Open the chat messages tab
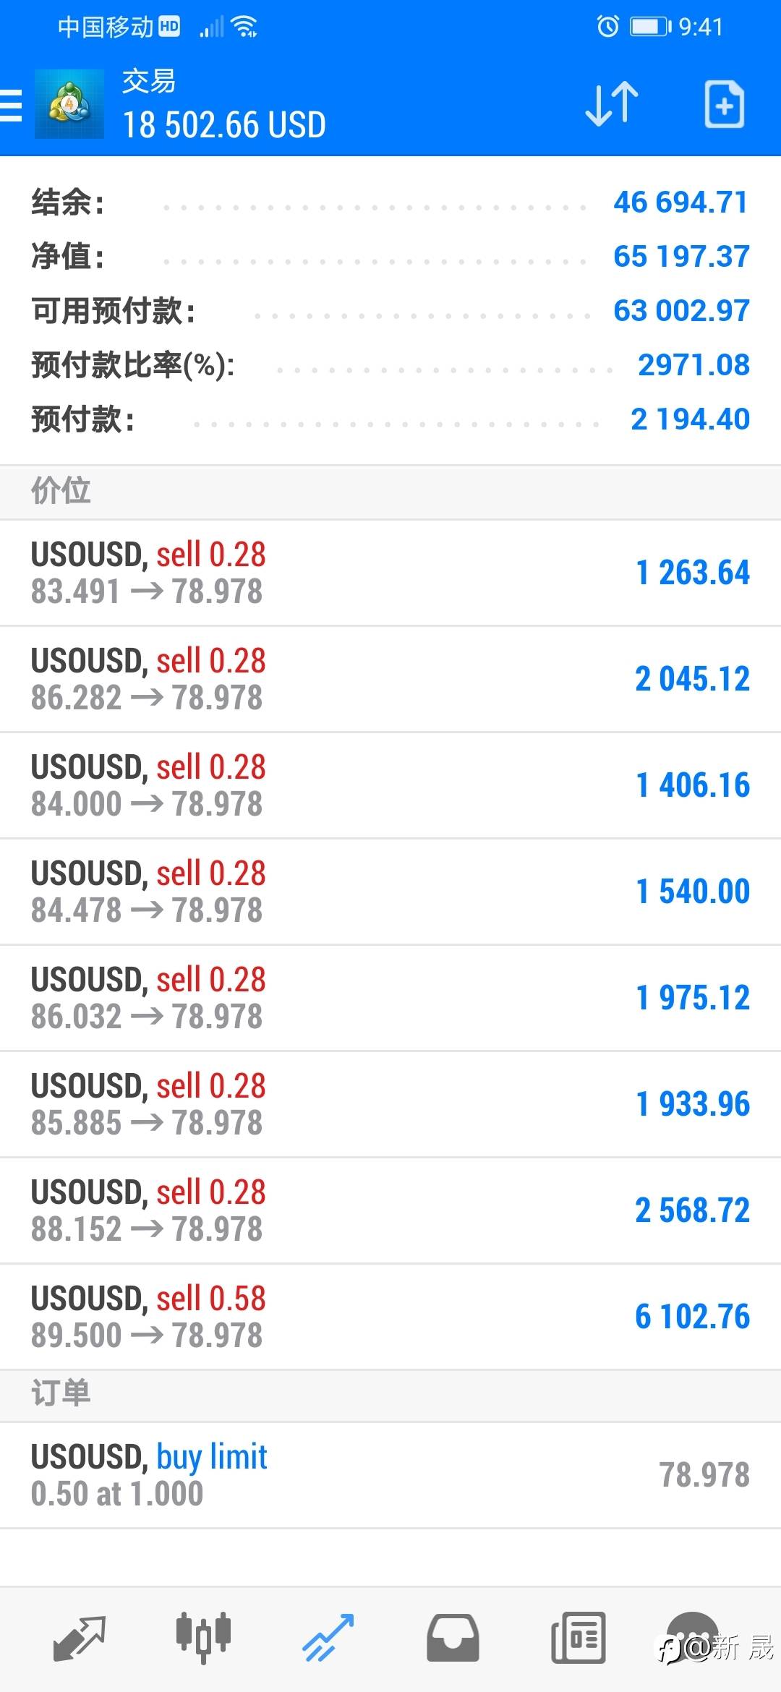The image size is (781, 1692). coord(693,1638)
